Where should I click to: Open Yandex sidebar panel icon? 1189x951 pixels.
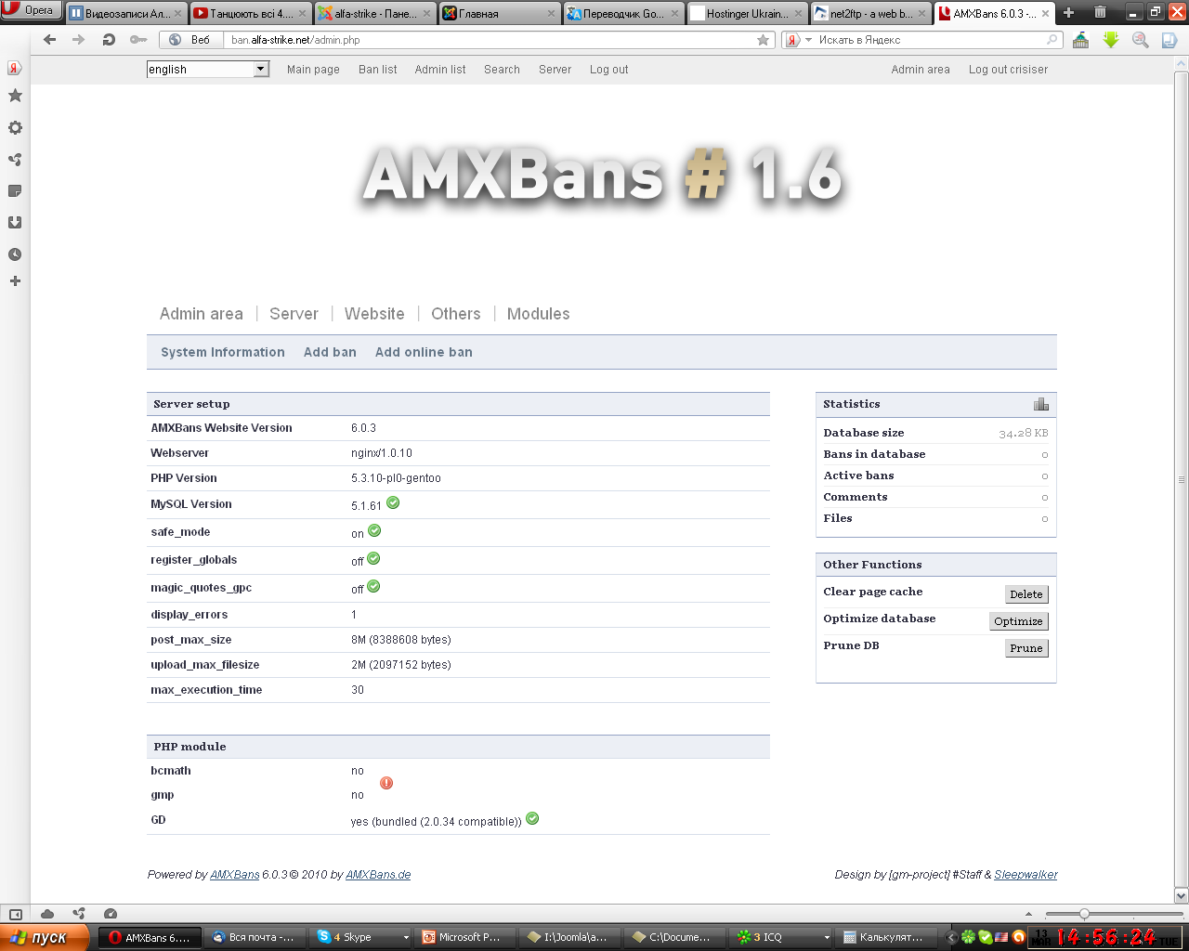click(x=15, y=68)
